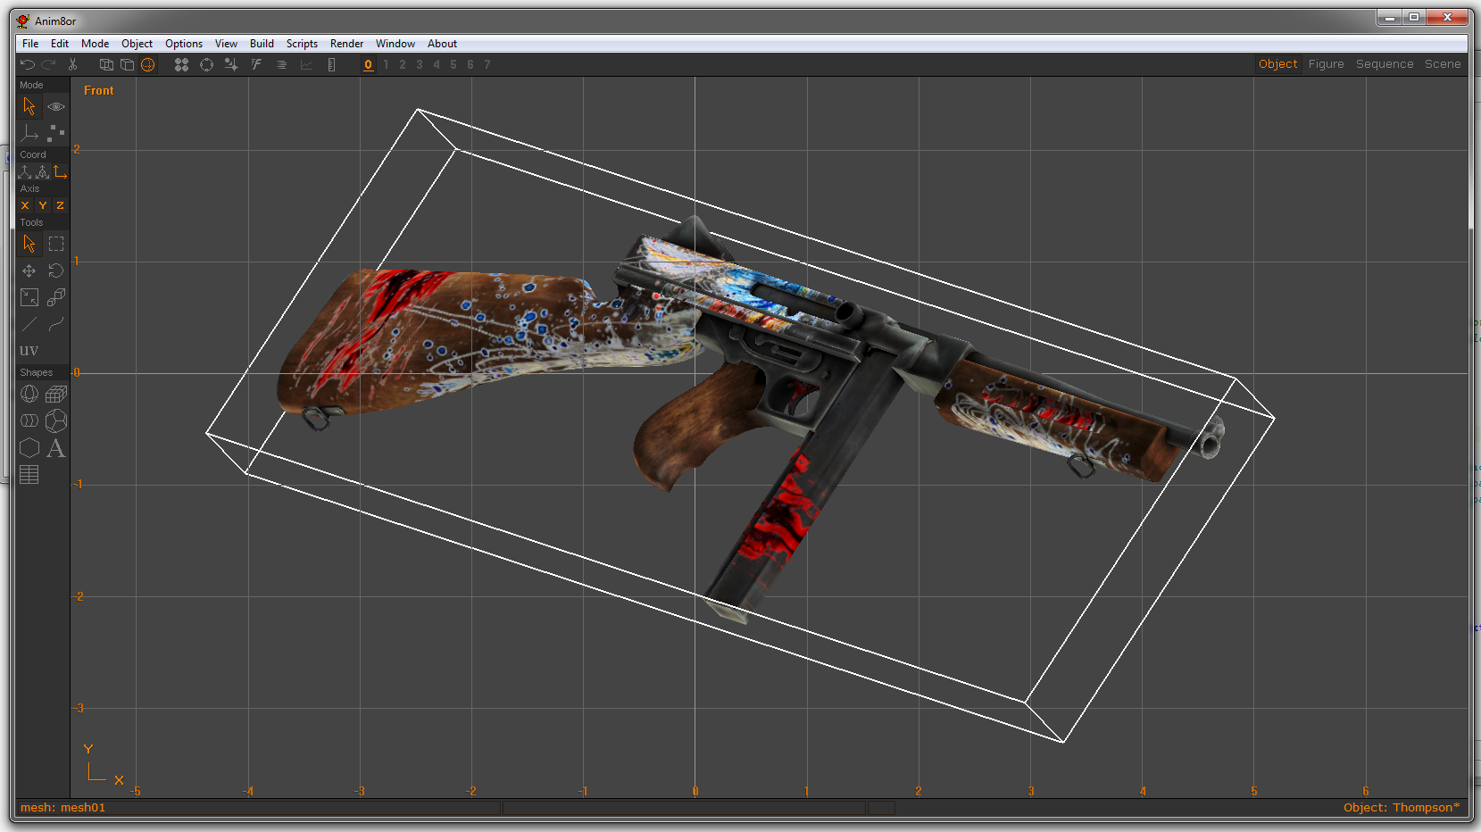Click the Undo arrow icon
Screen dimensions: 1481x832
tap(27, 64)
